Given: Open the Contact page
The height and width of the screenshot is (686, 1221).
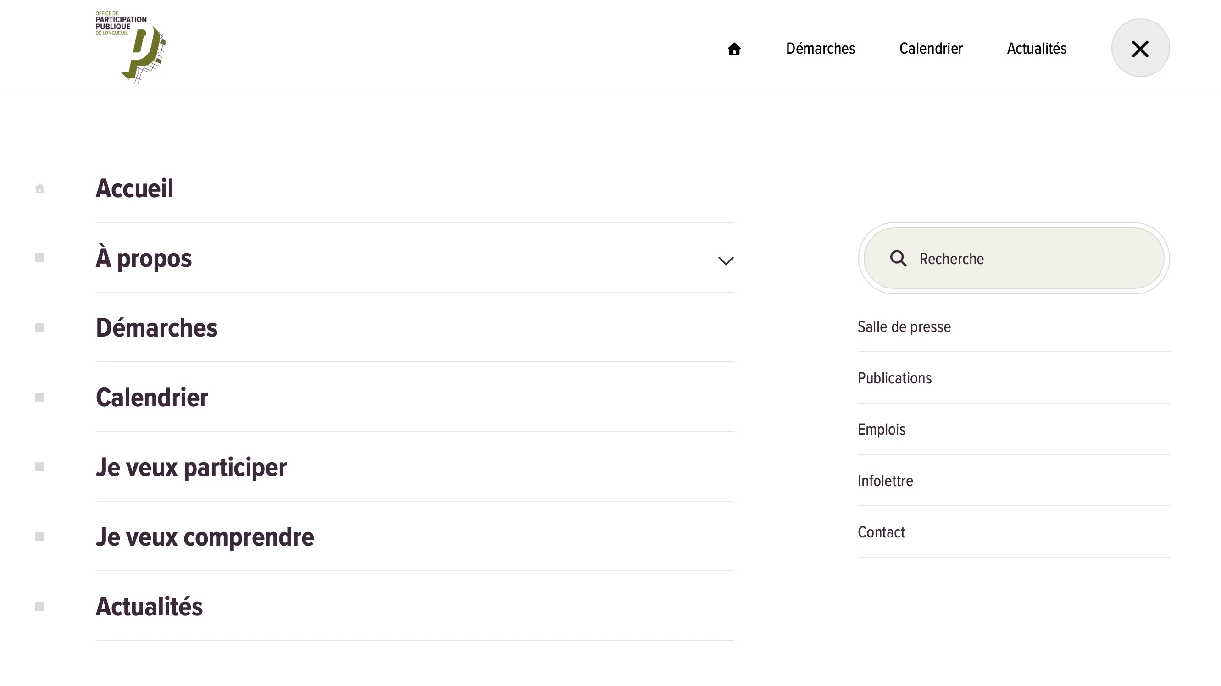Looking at the screenshot, I should (x=881, y=531).
